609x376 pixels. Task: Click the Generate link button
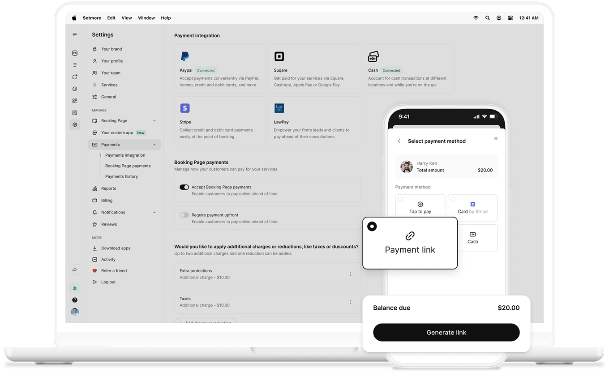446,333
